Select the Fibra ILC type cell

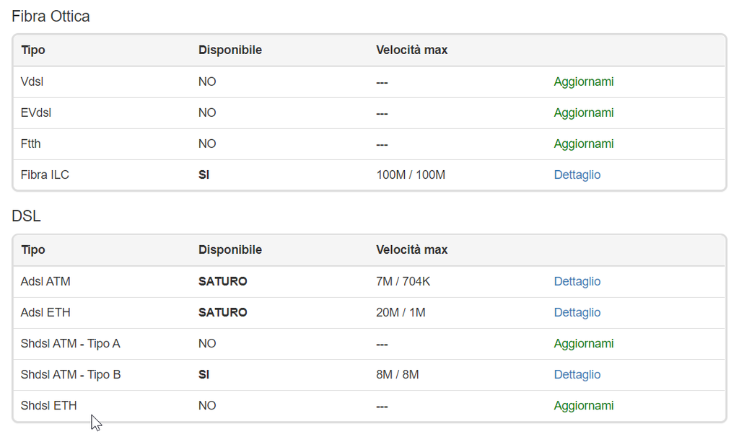click(45, 175)
